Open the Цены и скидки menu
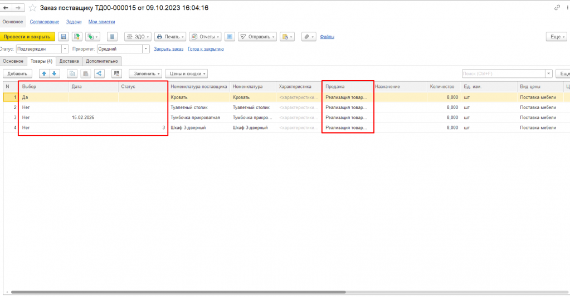The image size is (570, 297). (186, 73)
